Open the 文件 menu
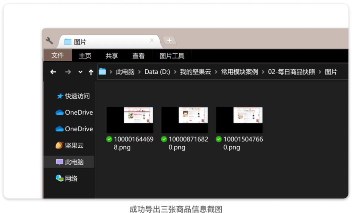The height and width of the screenshot is (213, 352). click(x=58, y=55)
